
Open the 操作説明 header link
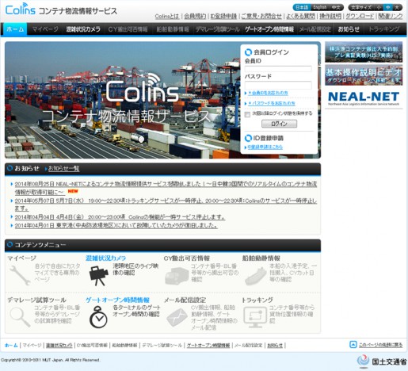click(x=330, y=17)
